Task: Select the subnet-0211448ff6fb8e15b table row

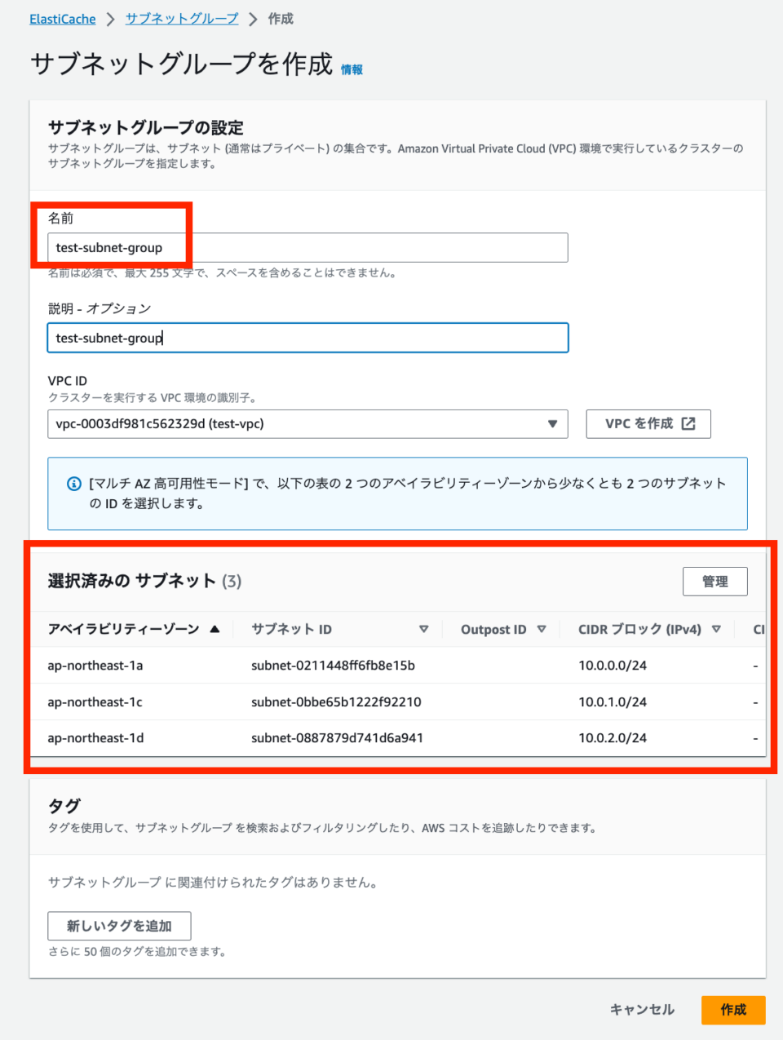Action: coord(333,665)
